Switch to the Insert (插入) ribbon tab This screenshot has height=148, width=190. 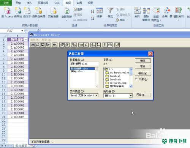point(29,3)
